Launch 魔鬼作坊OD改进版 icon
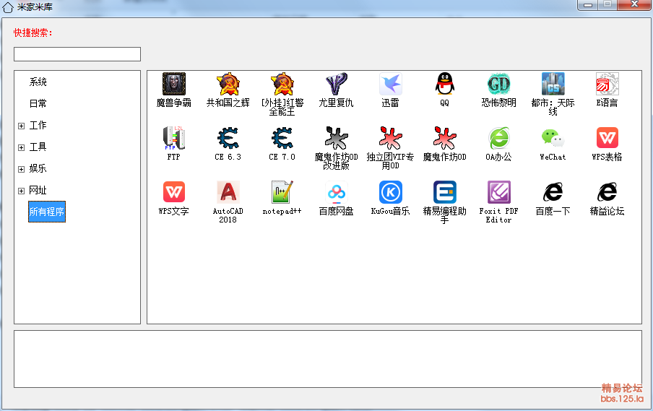653x411 pixels. tap(336, 138)
